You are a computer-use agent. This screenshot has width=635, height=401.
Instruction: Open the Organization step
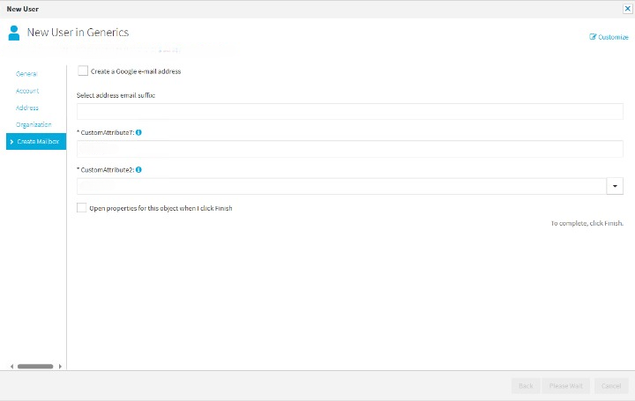34,124
